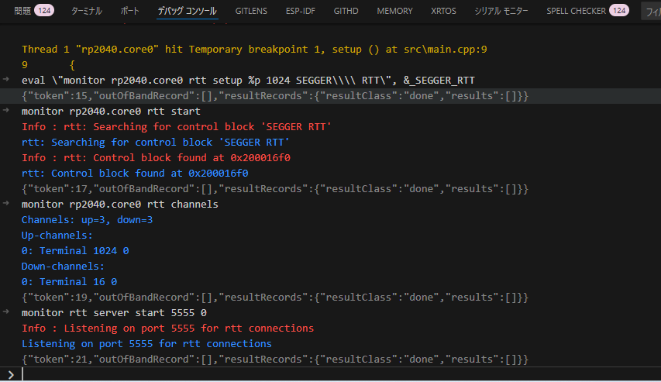This screenshot has width=661, height=382.
Task: Click 'monitor rp2040.core0 rtt start' line
Action: tap(111, 112)
